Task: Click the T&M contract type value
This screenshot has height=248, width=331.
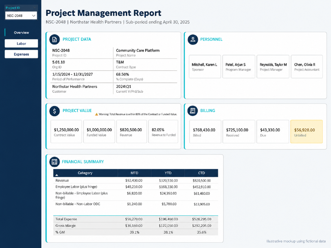Action: click(x=120, y=62)
